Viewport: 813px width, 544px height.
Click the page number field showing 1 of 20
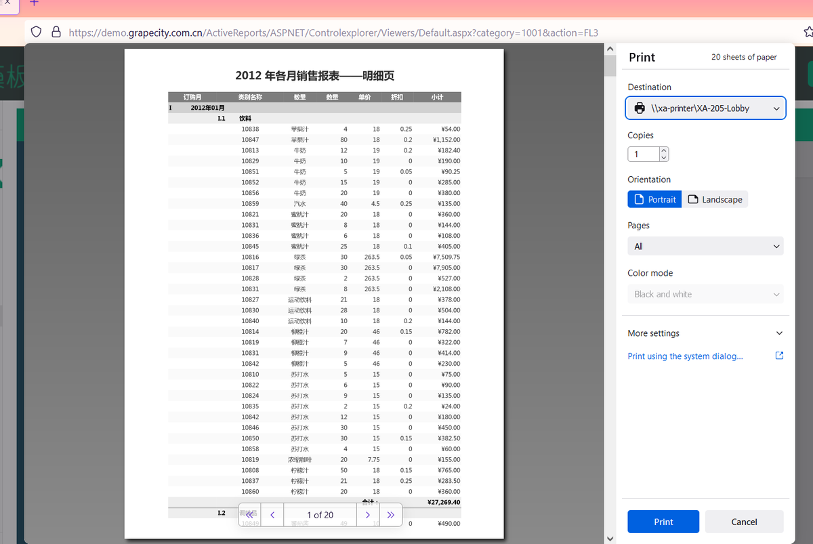click(x=319, y=515)
